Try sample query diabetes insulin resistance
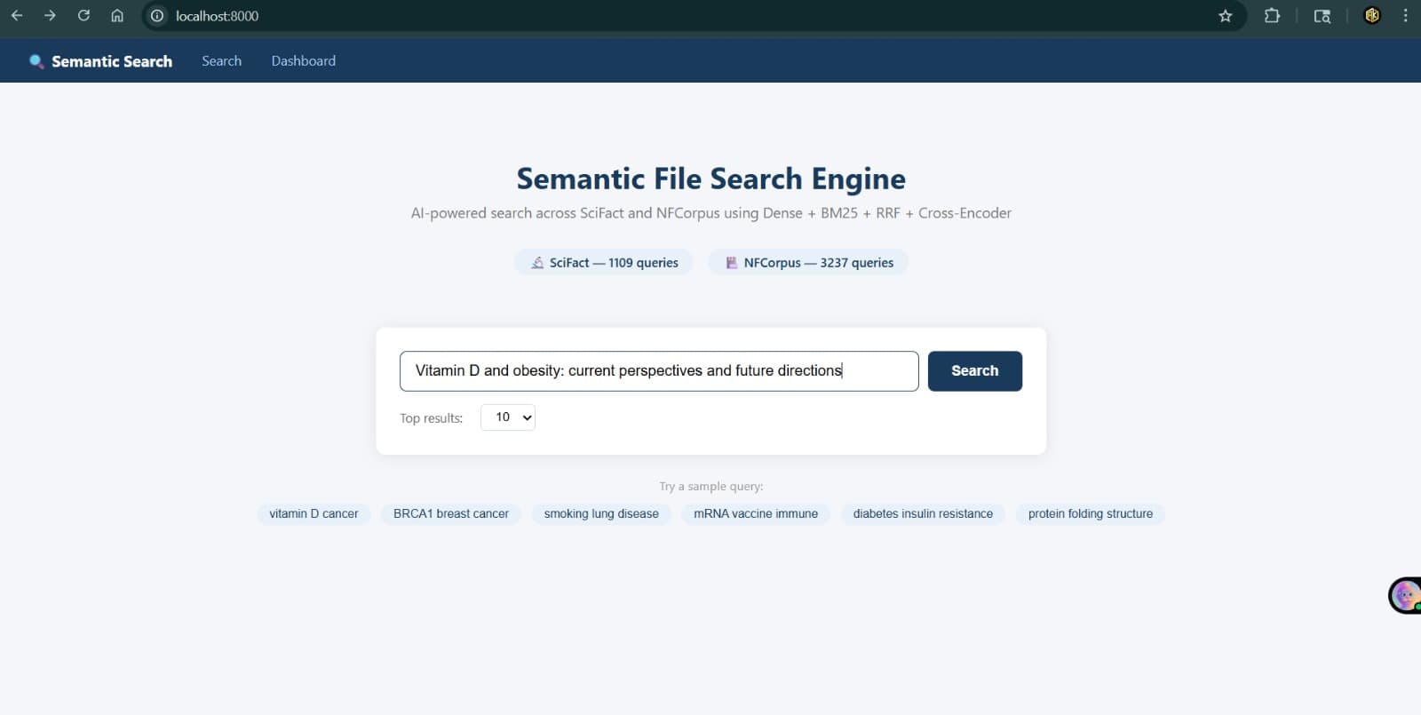The height and width of the screenshot is (715, 1421). click(923, 514)
